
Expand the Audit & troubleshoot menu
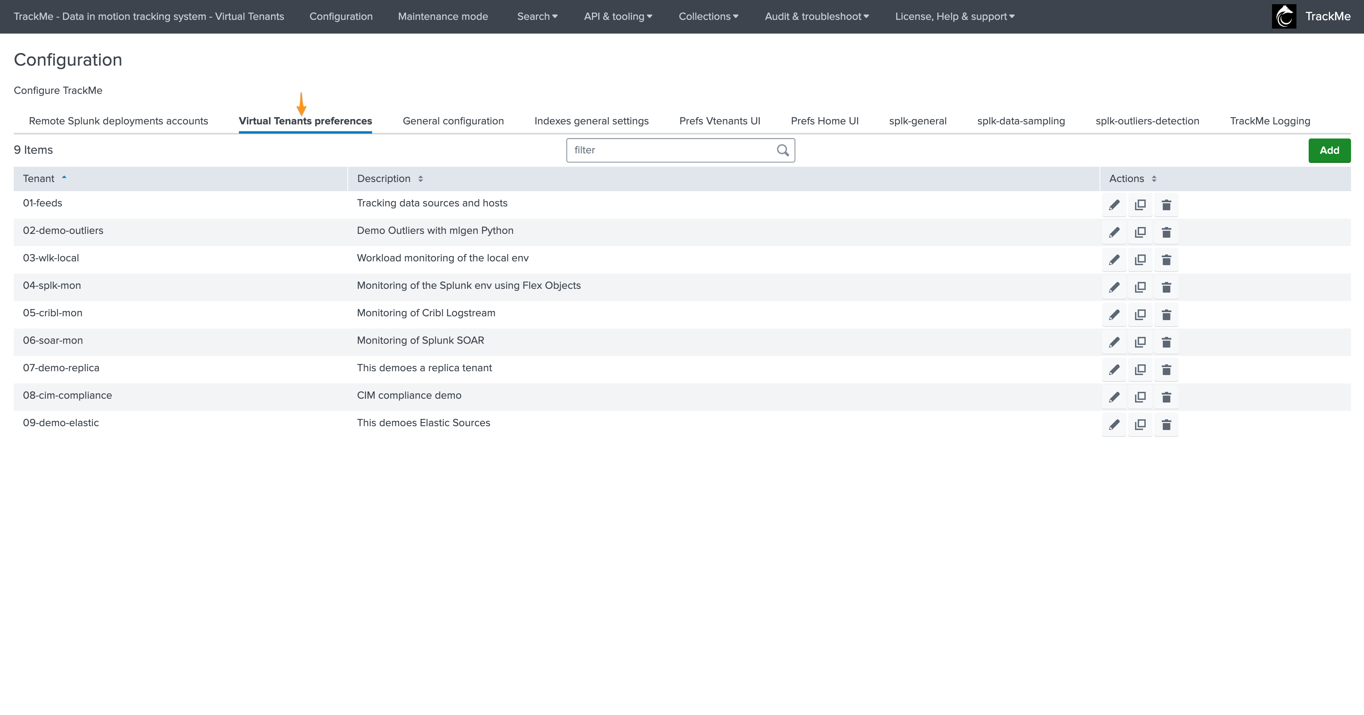tap(816, 16)
